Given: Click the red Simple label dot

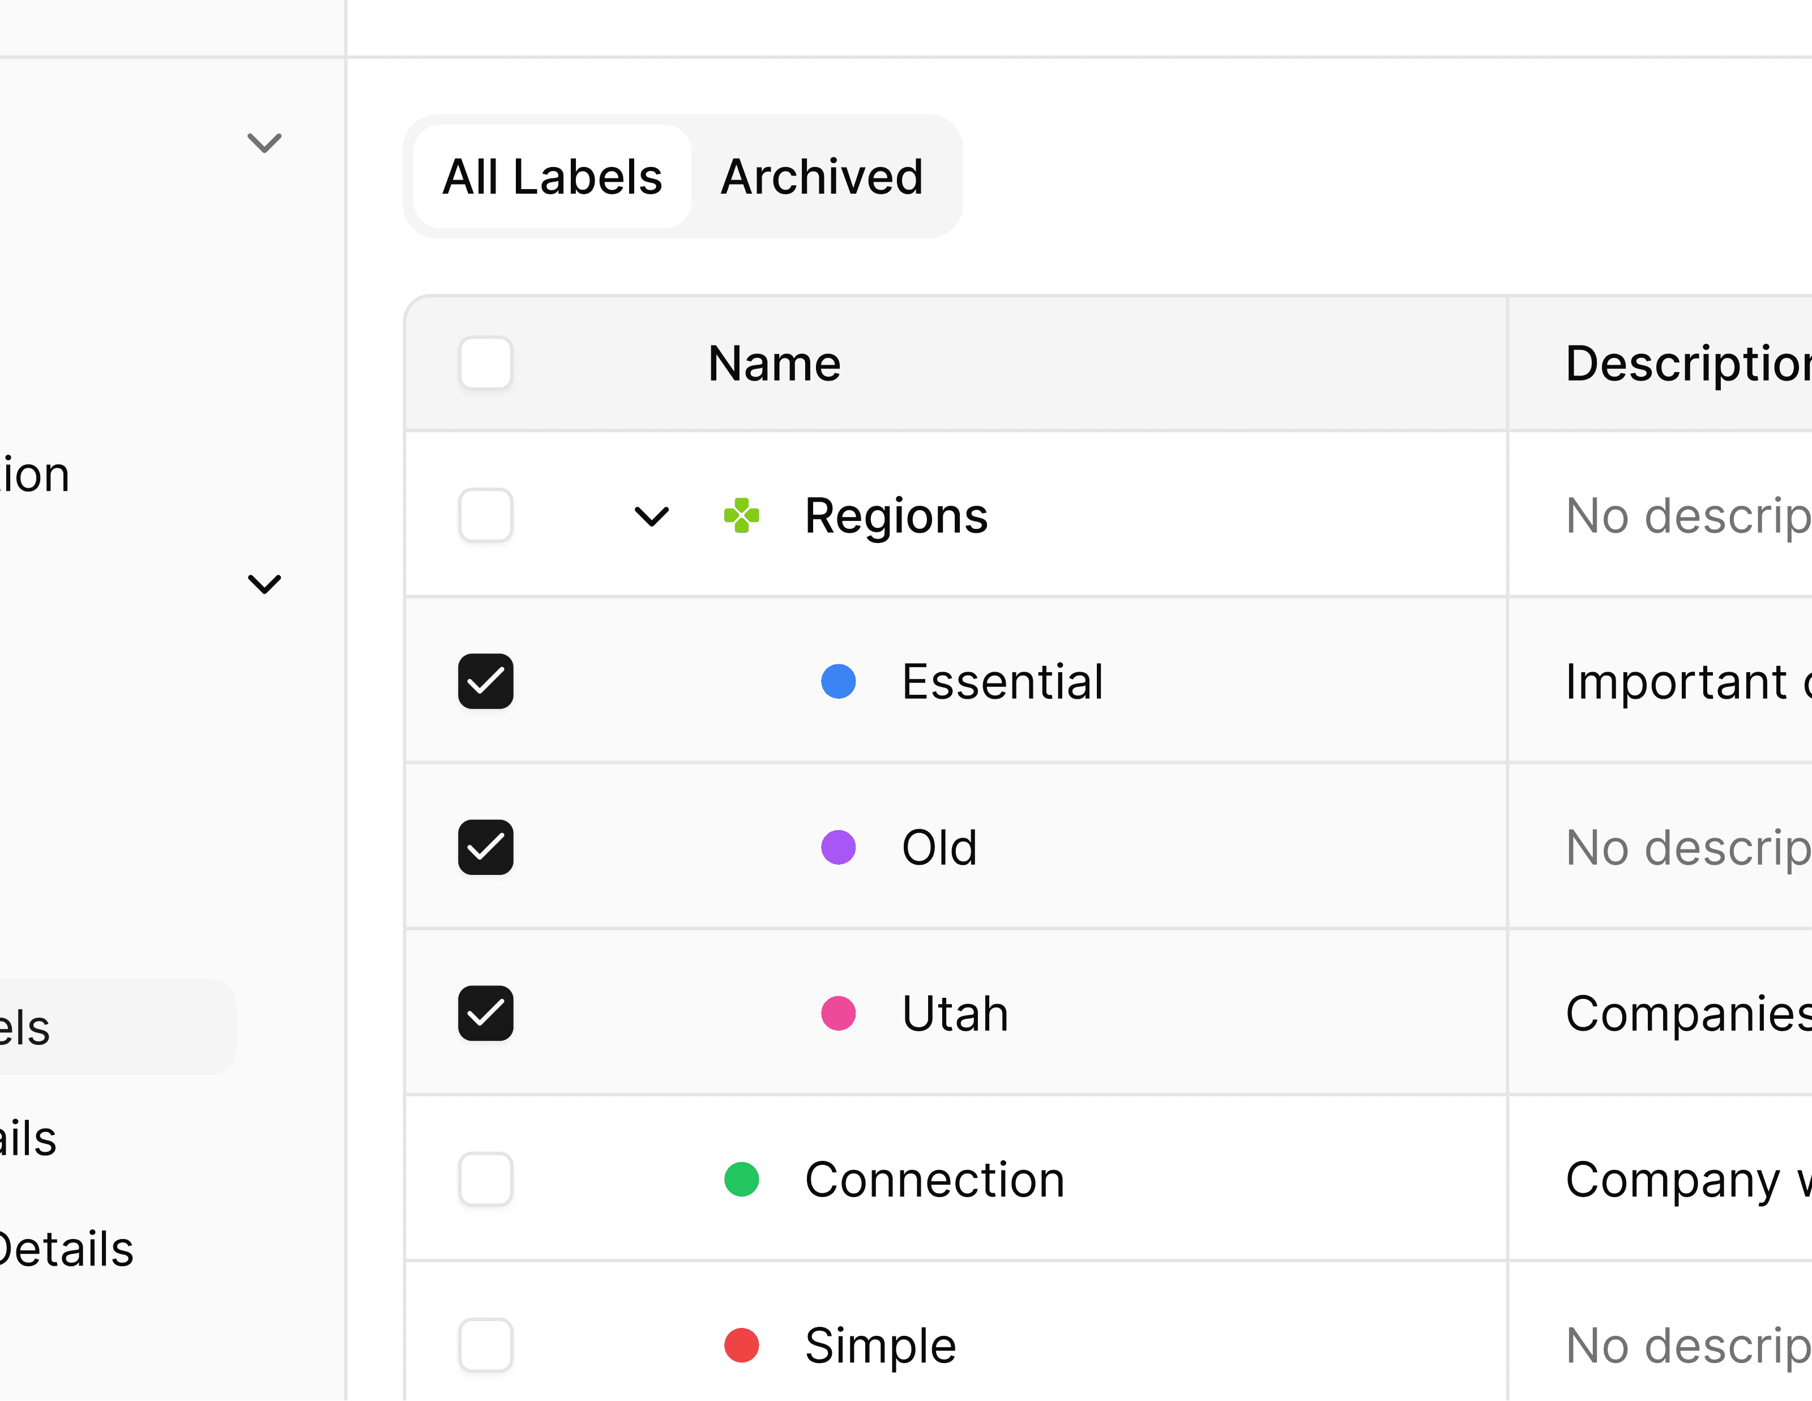Looking at the screenshot, I should [741, 1344].
